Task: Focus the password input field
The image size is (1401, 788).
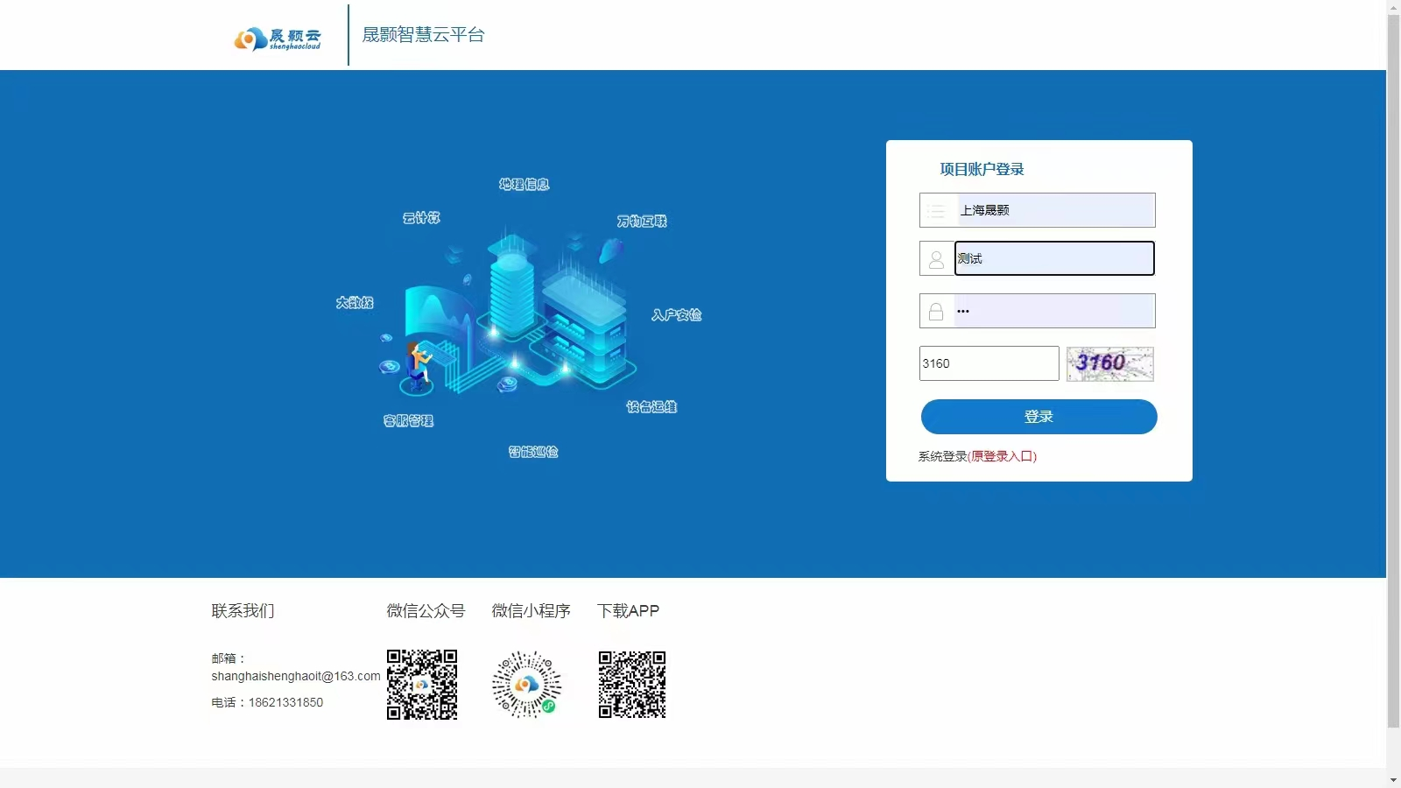Action: click(1054, 311)
